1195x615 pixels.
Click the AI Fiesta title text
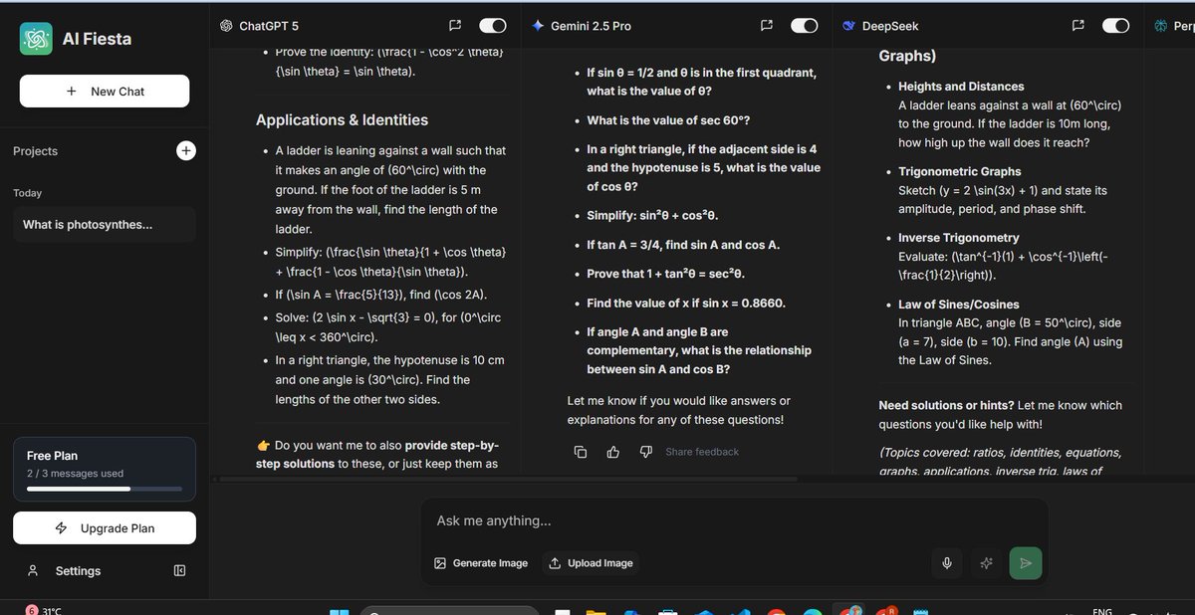tap(98, 39)
